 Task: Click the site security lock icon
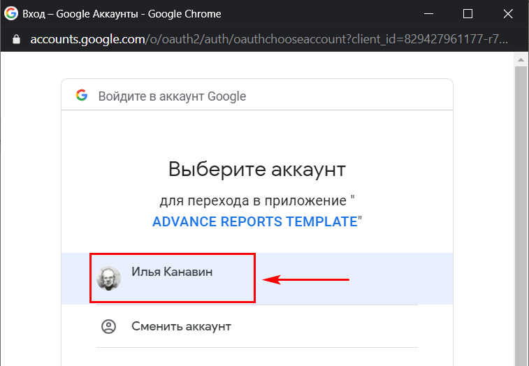(16, 40)
